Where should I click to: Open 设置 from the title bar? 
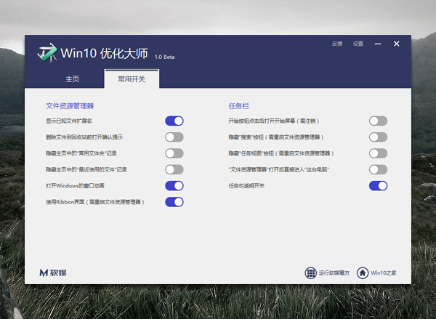pyautogui.click(x=358, y=44)
